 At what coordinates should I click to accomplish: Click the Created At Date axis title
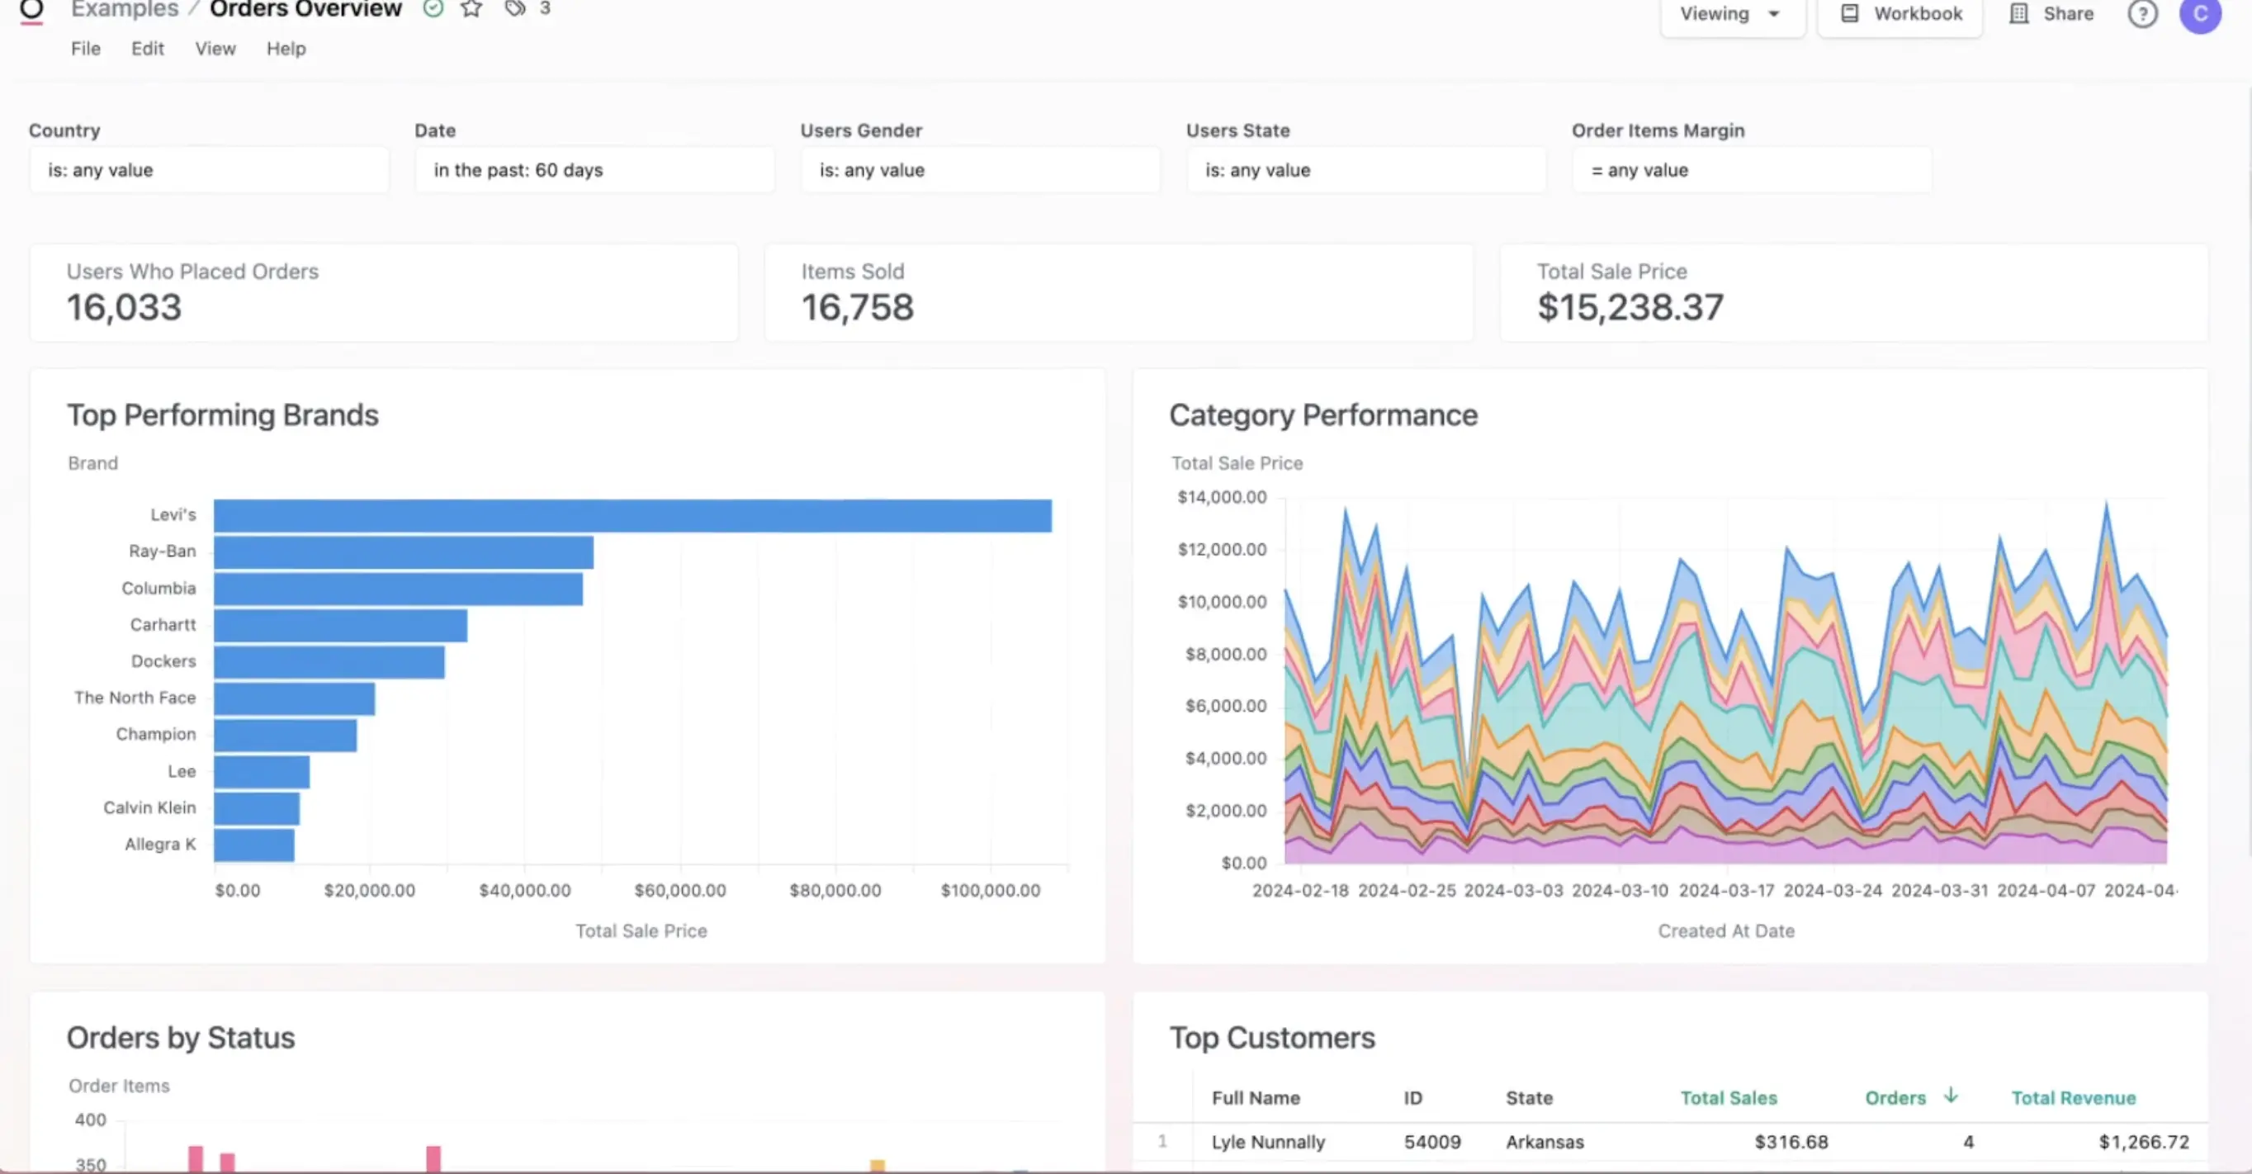click(x=1727, y=932)
